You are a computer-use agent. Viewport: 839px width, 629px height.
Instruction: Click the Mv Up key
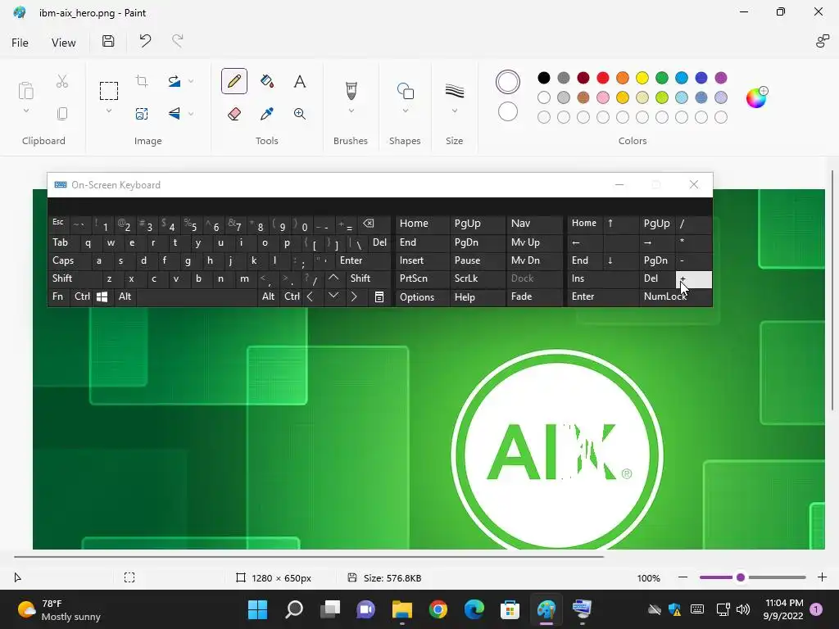pos(534,242)
